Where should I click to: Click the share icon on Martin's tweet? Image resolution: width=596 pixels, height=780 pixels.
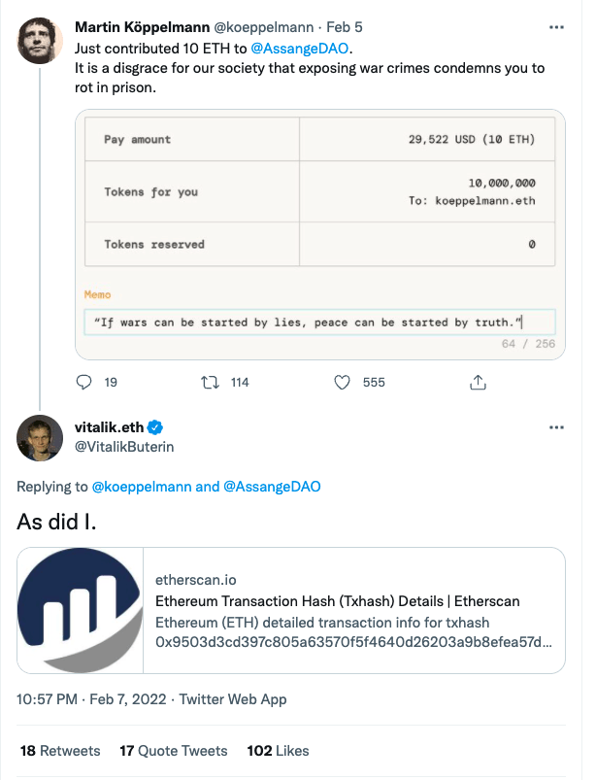[478, 383]
